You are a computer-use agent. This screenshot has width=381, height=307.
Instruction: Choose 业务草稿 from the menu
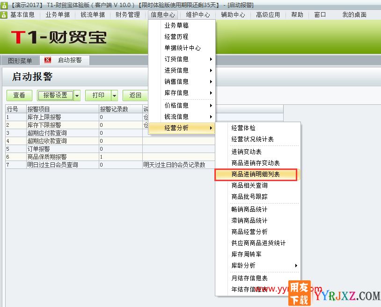click(182, 25)
